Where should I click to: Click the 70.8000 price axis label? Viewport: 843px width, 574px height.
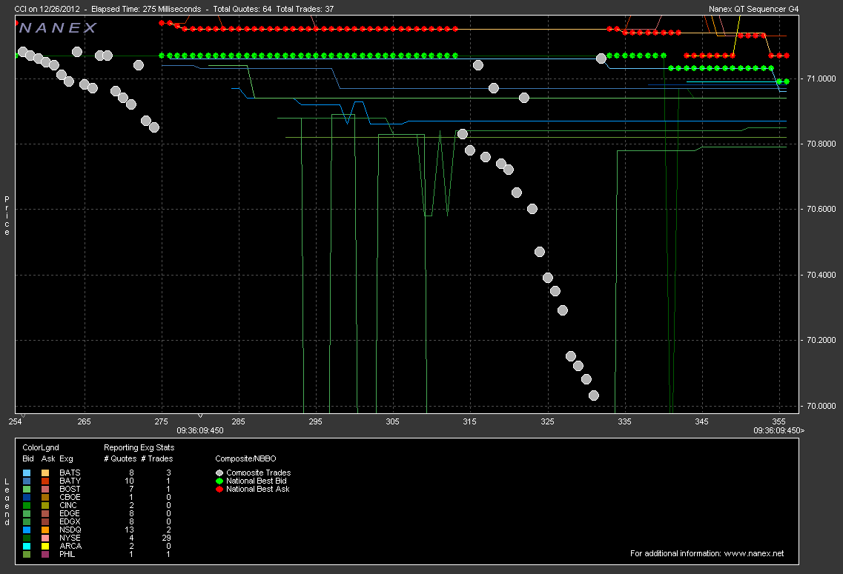click(821, 144)
